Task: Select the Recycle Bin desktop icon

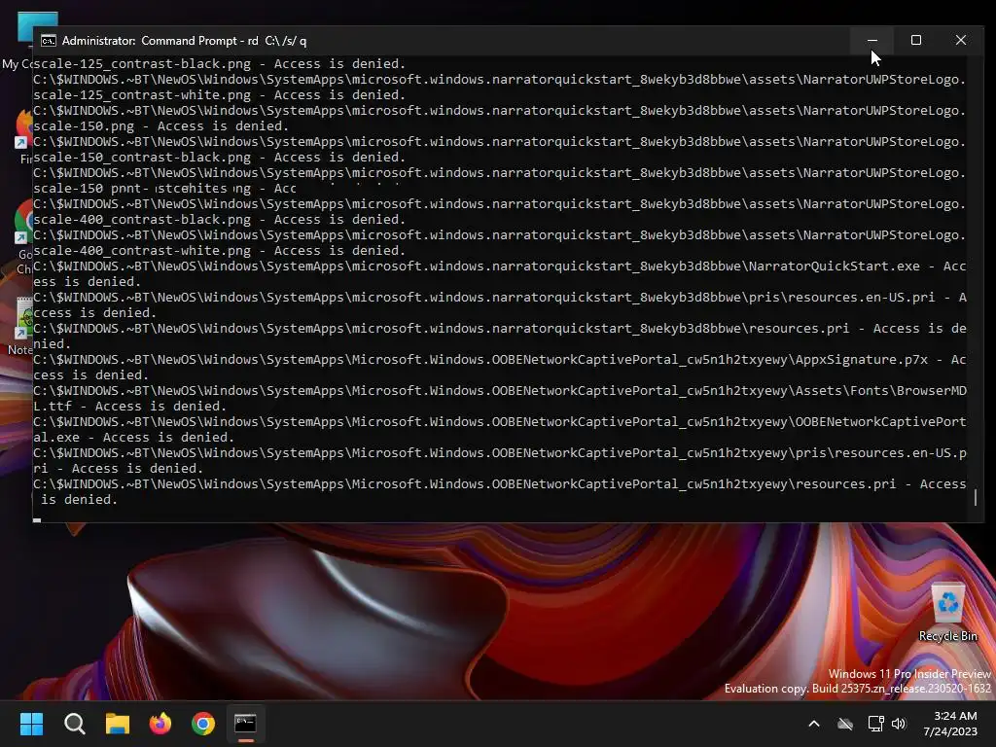Action: click(947, 613)
